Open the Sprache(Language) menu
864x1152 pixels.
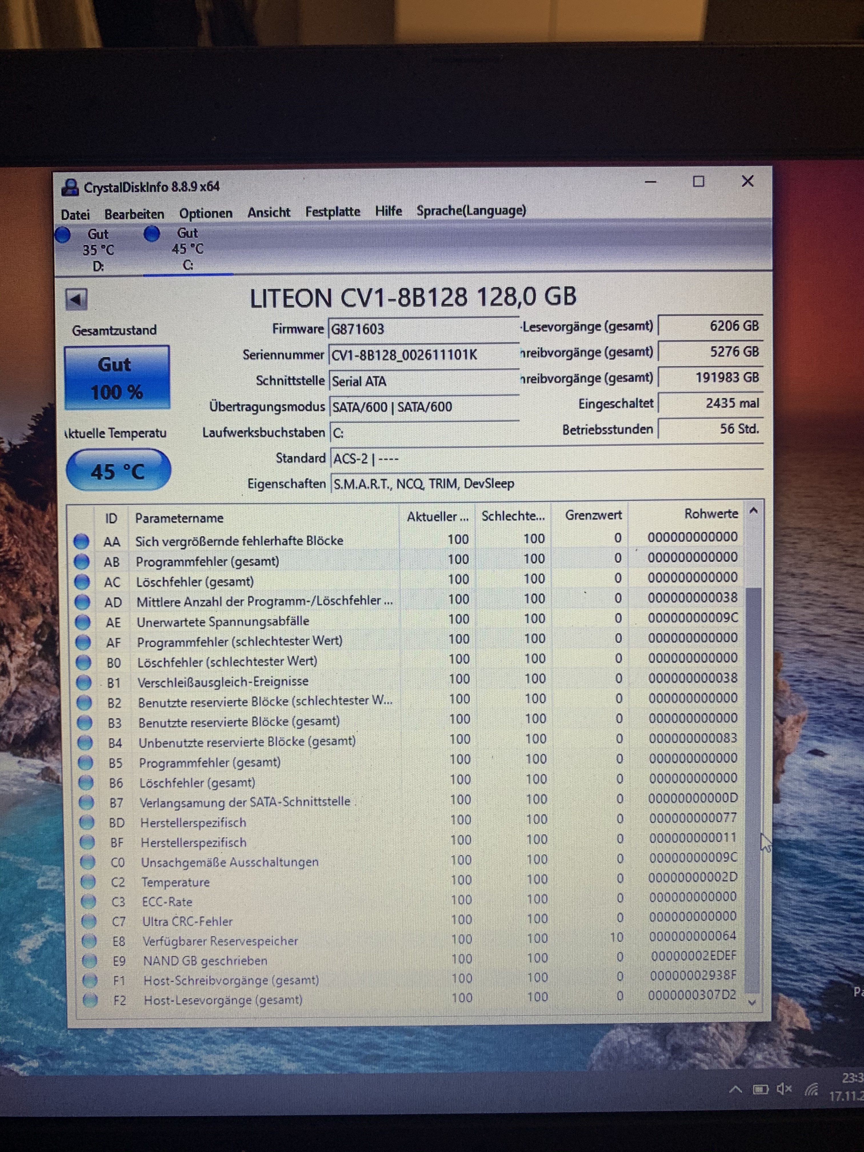pos(471,210)
